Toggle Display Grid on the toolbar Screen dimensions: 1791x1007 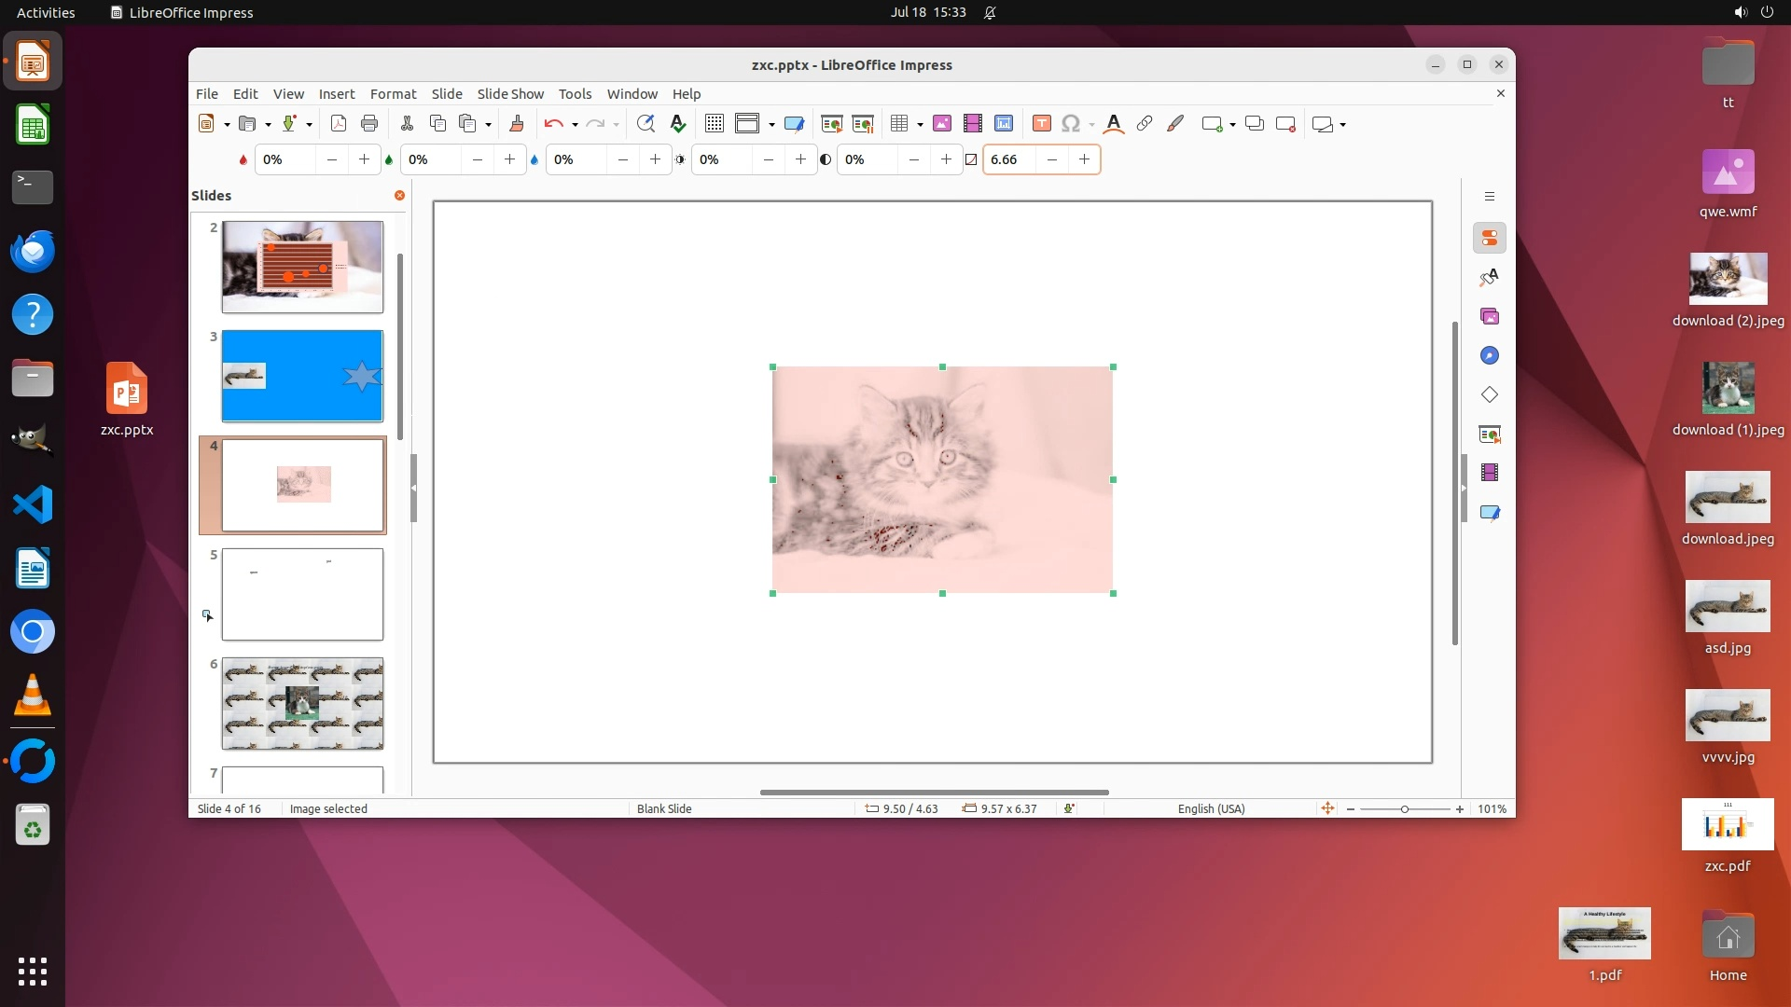[715, 124]
